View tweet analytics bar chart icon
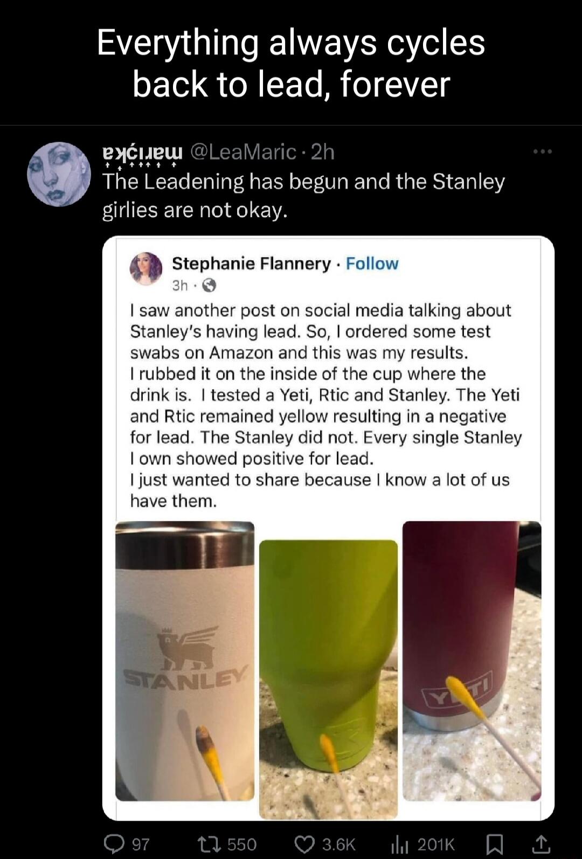Viewport: 582px width, 859px height. click(398, 843)
